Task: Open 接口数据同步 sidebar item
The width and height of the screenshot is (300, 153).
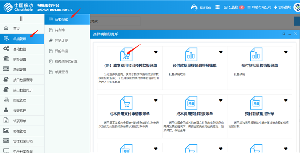Action: pos(22,90)
